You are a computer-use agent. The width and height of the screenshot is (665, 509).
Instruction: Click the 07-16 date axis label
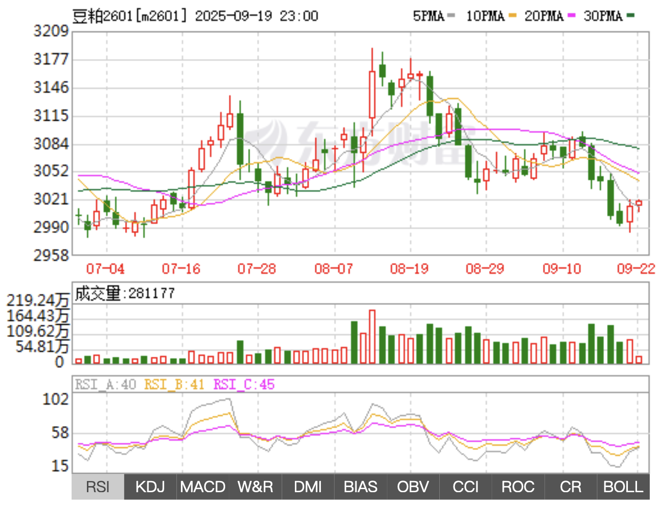[x=181, y=269]
